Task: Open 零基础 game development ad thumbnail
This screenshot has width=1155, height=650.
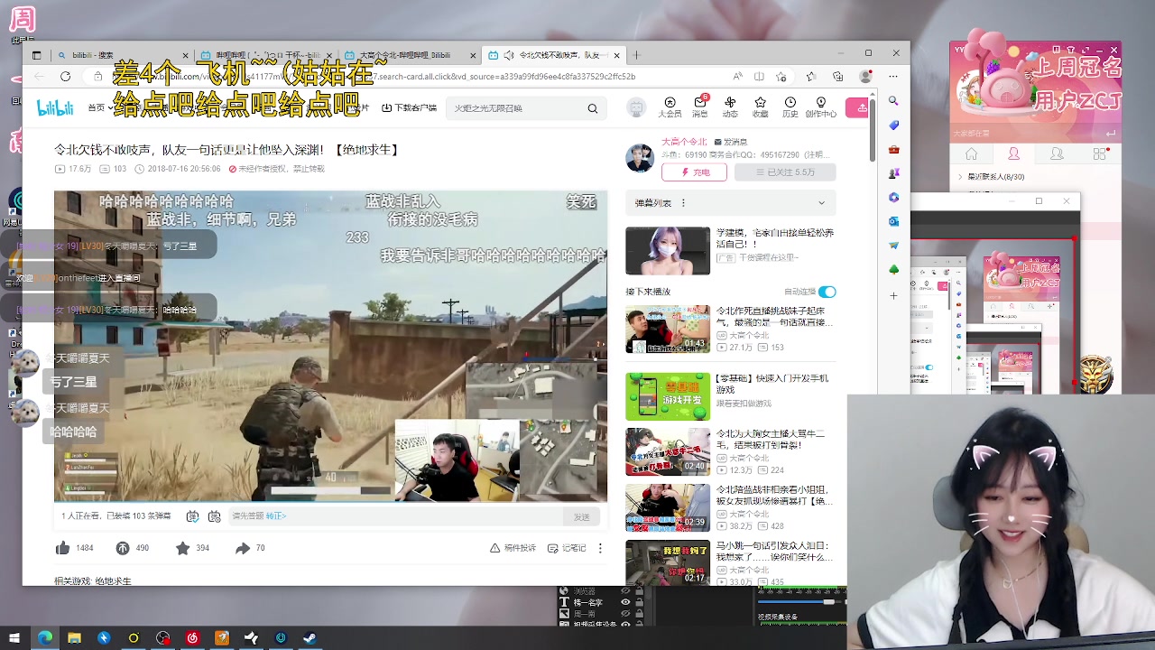Action: (668, 396)
